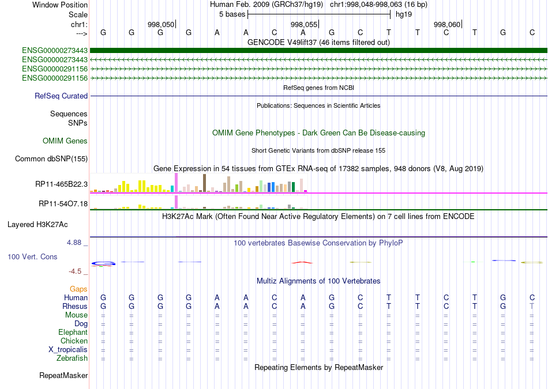
Task: Open the RefSeq genes from NCBI title
Action: coord(318,88)
